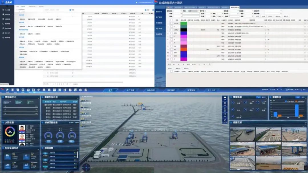The height and width of the screenshot is (173, 308).
Task: Expand the page size dropdown in table pagination
Action: [x=174, y=64]
